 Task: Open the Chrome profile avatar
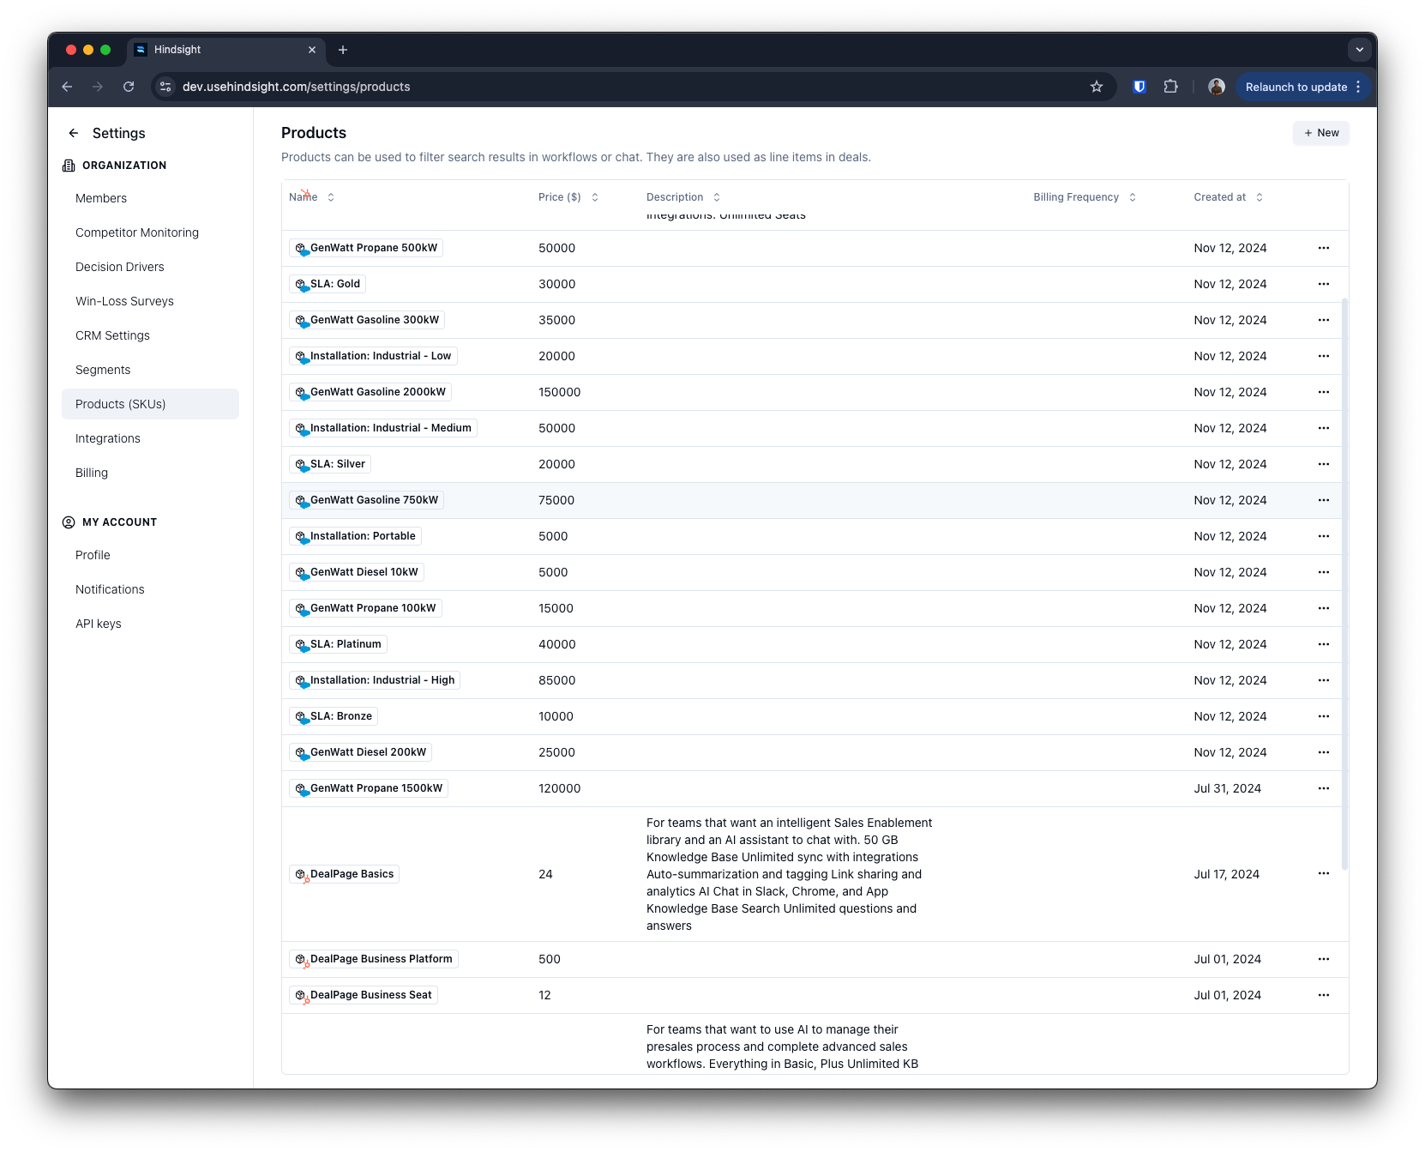[x=1216, y=87]
